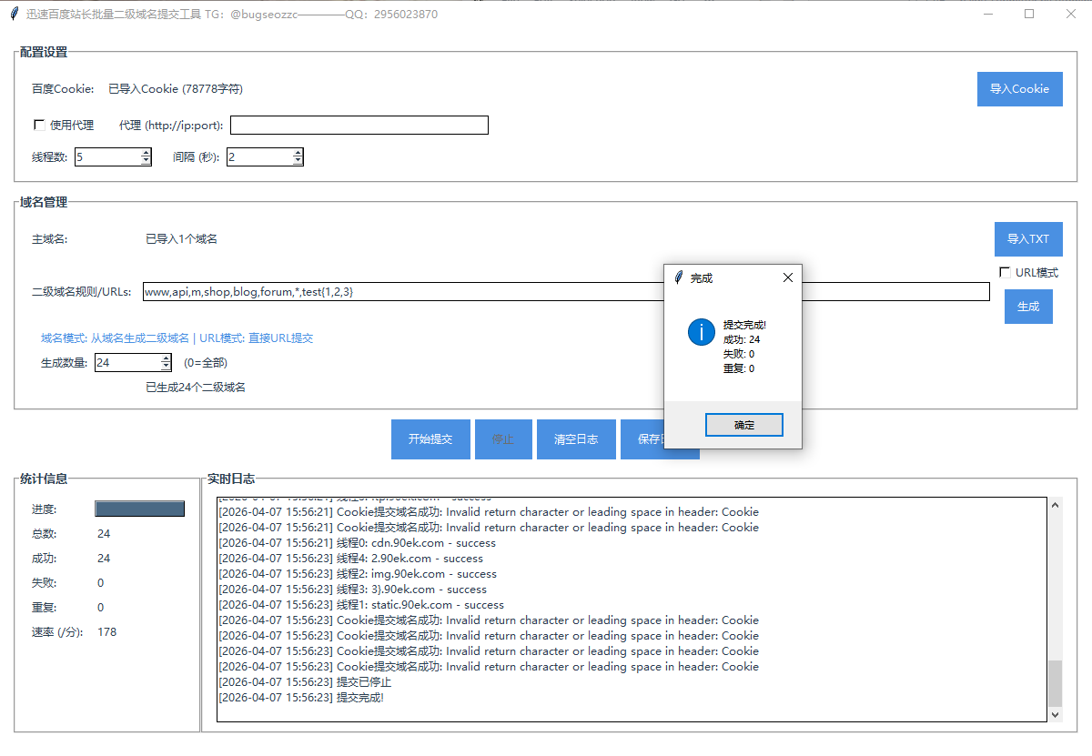Click the feather icon in 完成 dialog title

tap(678, 277)
